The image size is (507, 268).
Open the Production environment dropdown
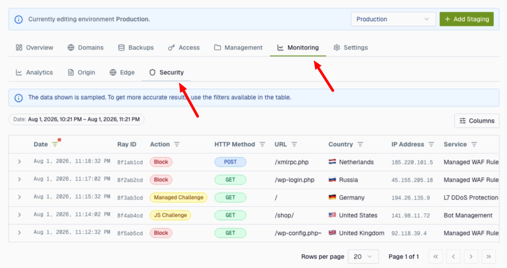tap(393, 19)
